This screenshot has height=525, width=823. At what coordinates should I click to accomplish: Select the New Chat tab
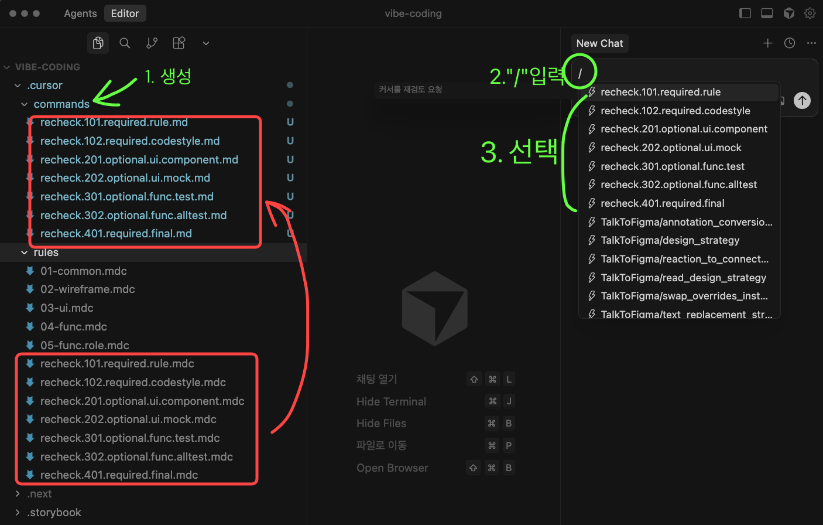tap(600, 43)
